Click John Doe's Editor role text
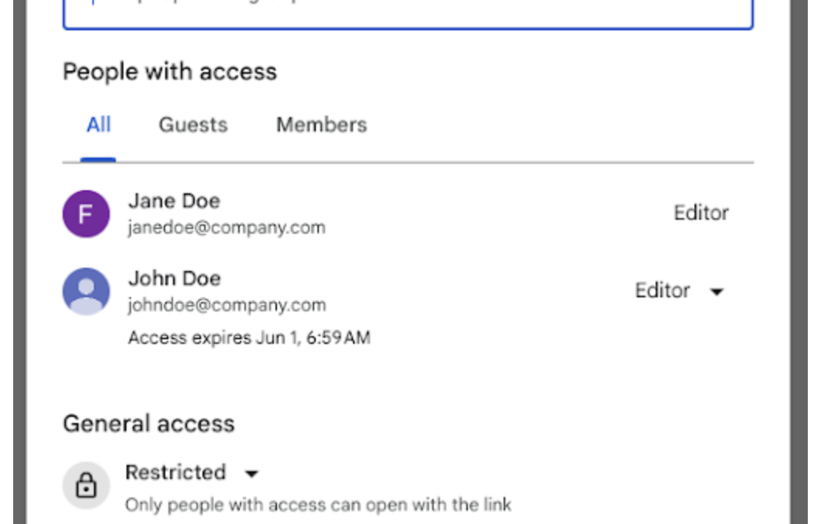This screenshot has width=821, height=524. click(663, 290)
